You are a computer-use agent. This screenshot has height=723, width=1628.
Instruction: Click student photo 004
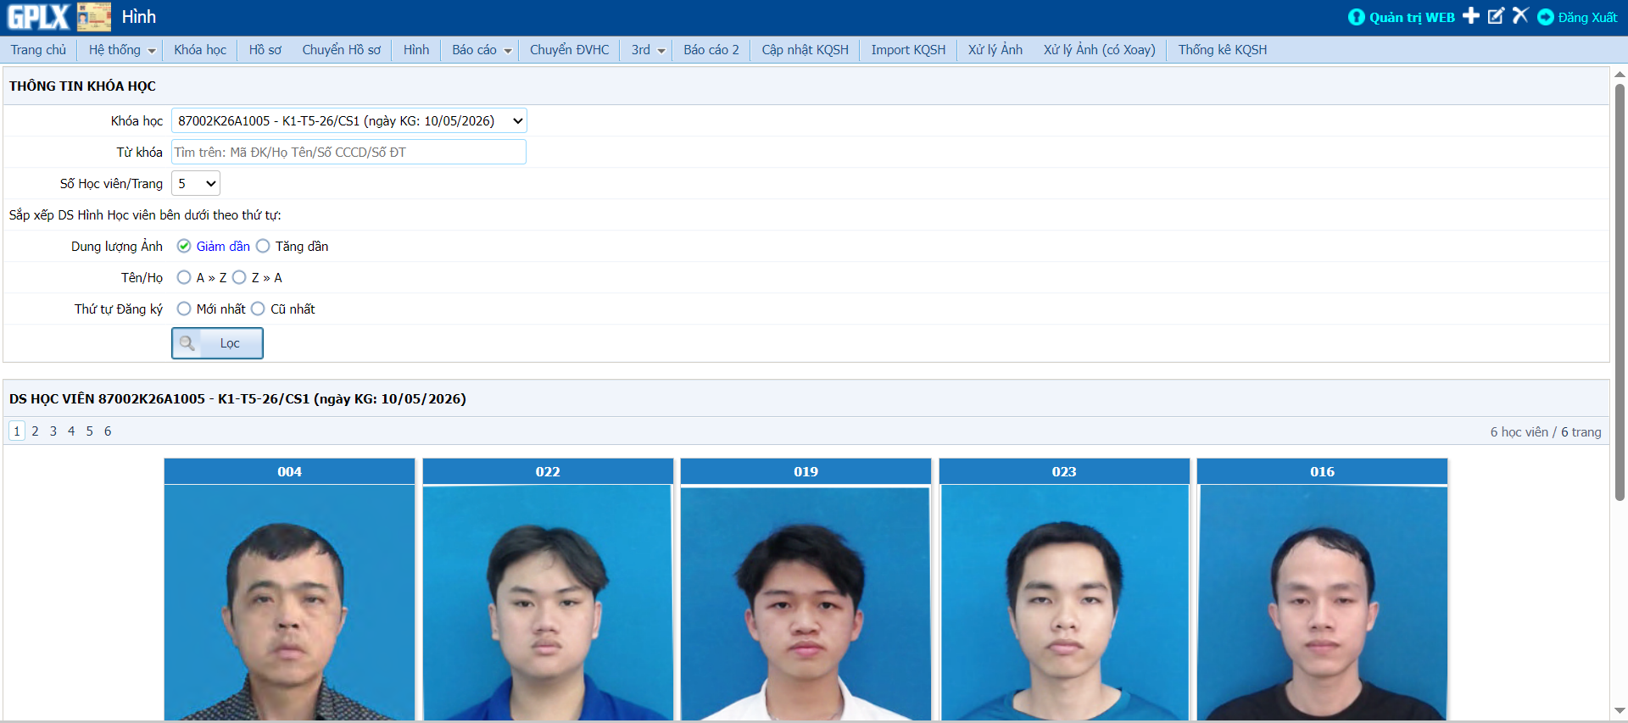coord(290,603)
